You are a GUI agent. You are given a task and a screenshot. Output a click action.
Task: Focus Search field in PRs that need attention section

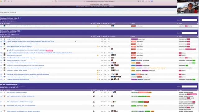[x=189, y=86]
